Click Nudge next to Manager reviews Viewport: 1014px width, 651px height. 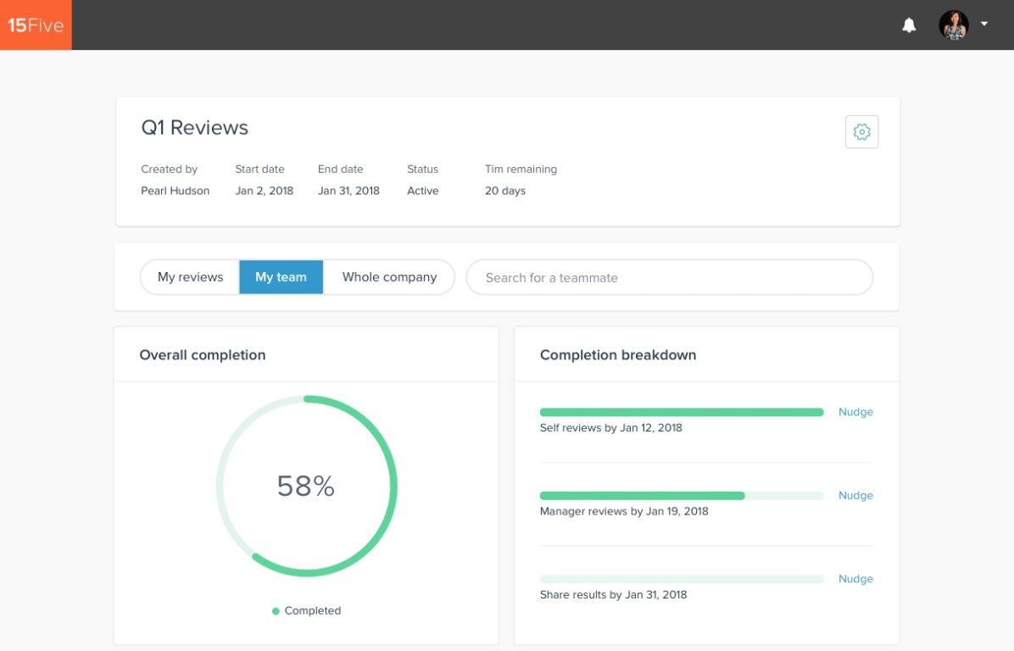click(855, 496)
